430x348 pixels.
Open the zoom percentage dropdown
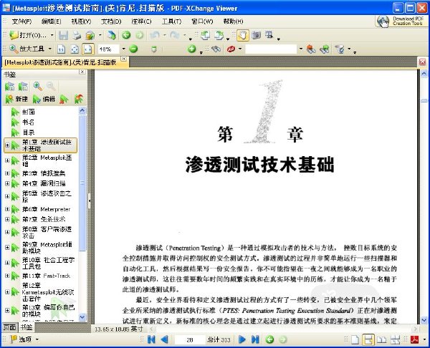click(124, 49)
